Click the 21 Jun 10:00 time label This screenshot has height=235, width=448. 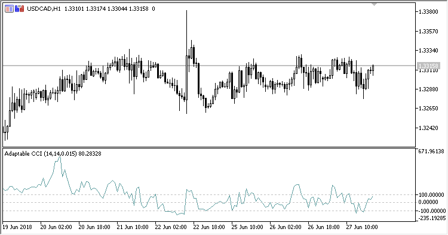(x=133, y=227)
